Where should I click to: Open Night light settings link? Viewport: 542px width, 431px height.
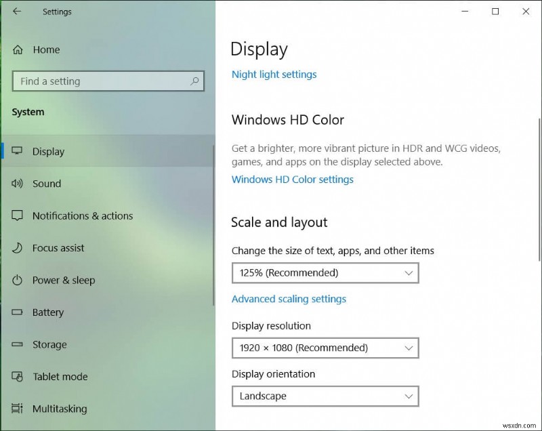tap(274, 75)
